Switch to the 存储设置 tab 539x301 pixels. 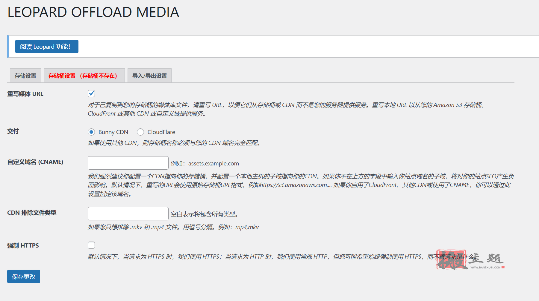tap(25, 76)
